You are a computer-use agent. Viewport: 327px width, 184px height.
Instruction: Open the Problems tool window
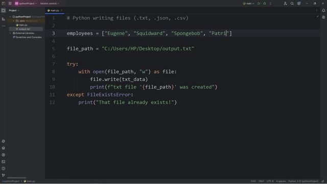point(4,169)
